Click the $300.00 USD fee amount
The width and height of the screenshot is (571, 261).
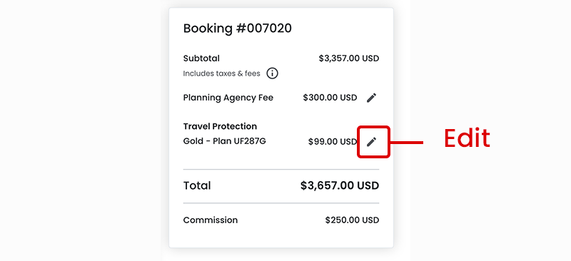coord(330,98)
